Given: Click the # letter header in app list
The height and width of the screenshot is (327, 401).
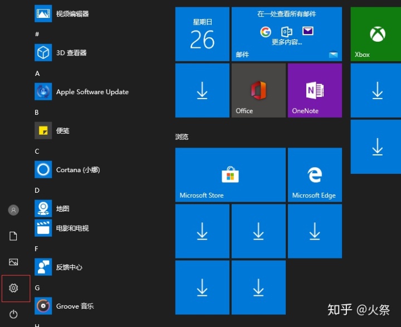Looking at the screenshot, I should pos(37,34).
